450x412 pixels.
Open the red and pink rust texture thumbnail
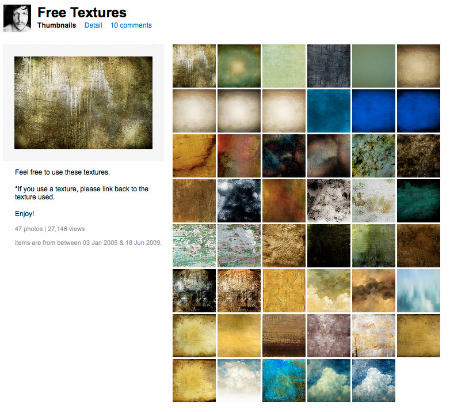click(239, 156)
